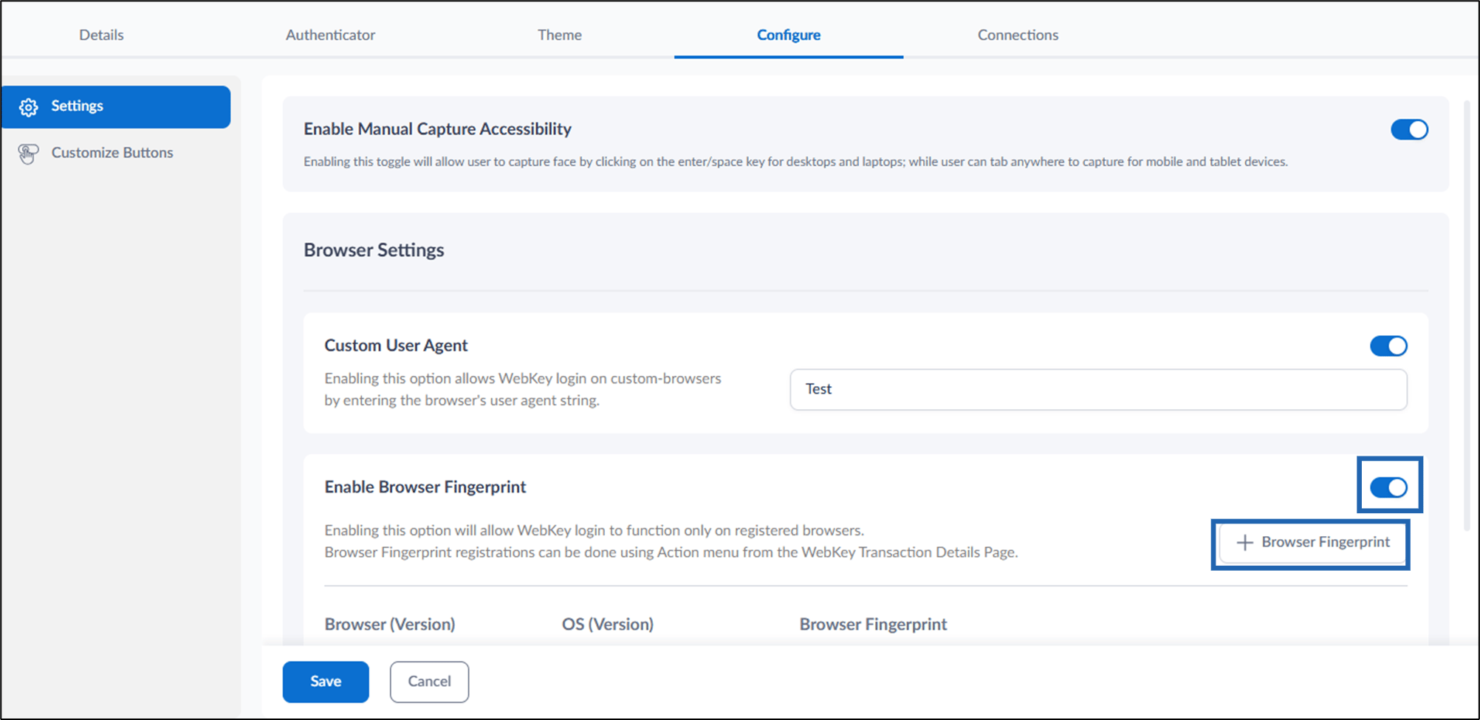Click the Enable Browser Fingerprint title

coord(425,487)
